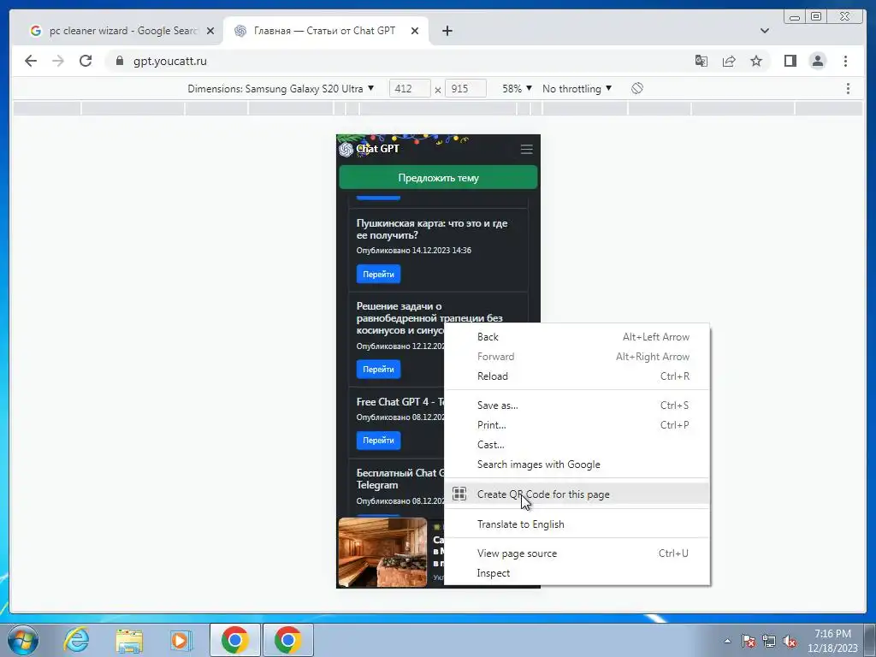Click Перейти under Пушкинская карта article
This screenshot has width=876, height=657.
[378, 275]
